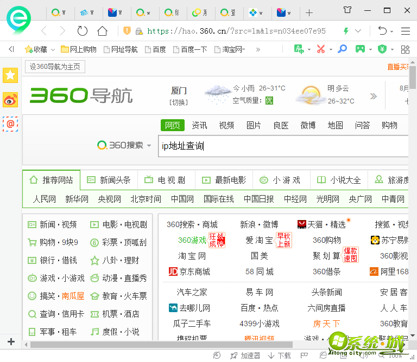
Task: Switch to 最新电影 tab
Action: click(224, 180)
